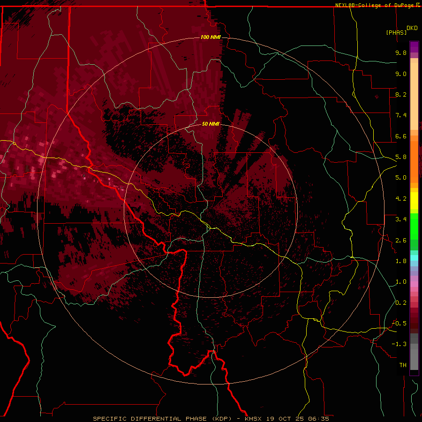Select the 5.0 value on the legend
Screen dimensions: 422x422
(x=401, y=178)
